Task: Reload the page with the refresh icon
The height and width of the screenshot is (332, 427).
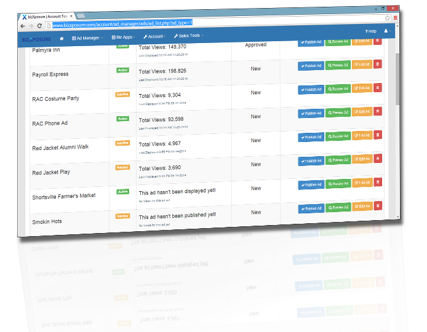Action: [39, 26]
